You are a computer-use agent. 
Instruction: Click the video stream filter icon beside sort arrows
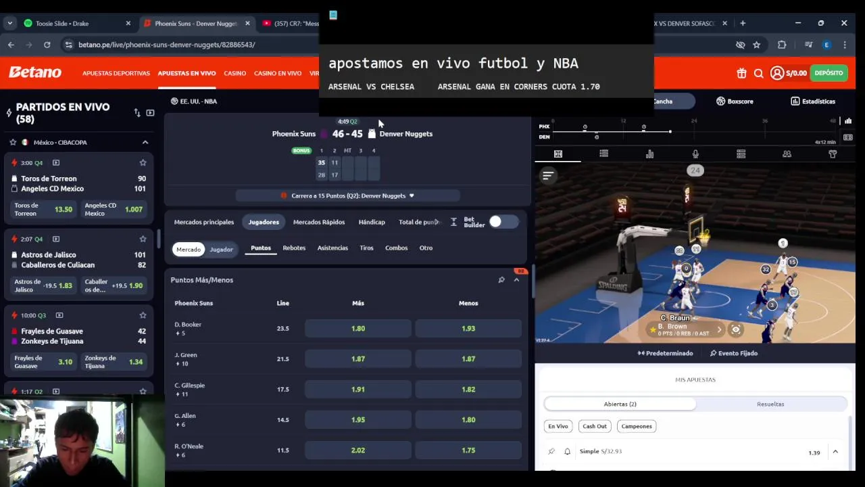150,113
